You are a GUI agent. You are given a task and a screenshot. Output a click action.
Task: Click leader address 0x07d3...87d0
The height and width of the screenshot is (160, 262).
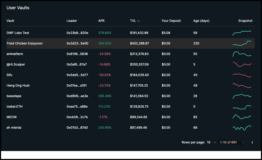pos(77,128)
